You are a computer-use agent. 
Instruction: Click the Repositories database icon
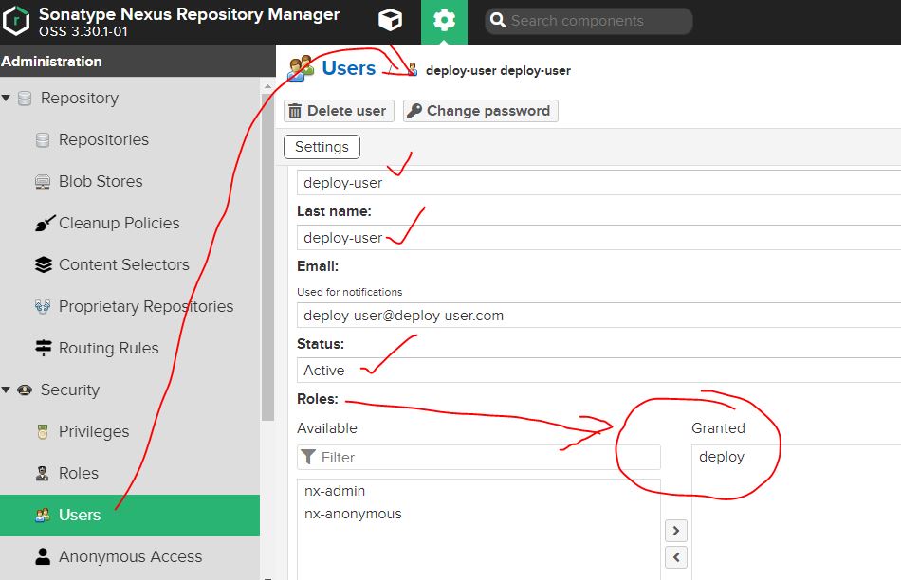(43, 140)
